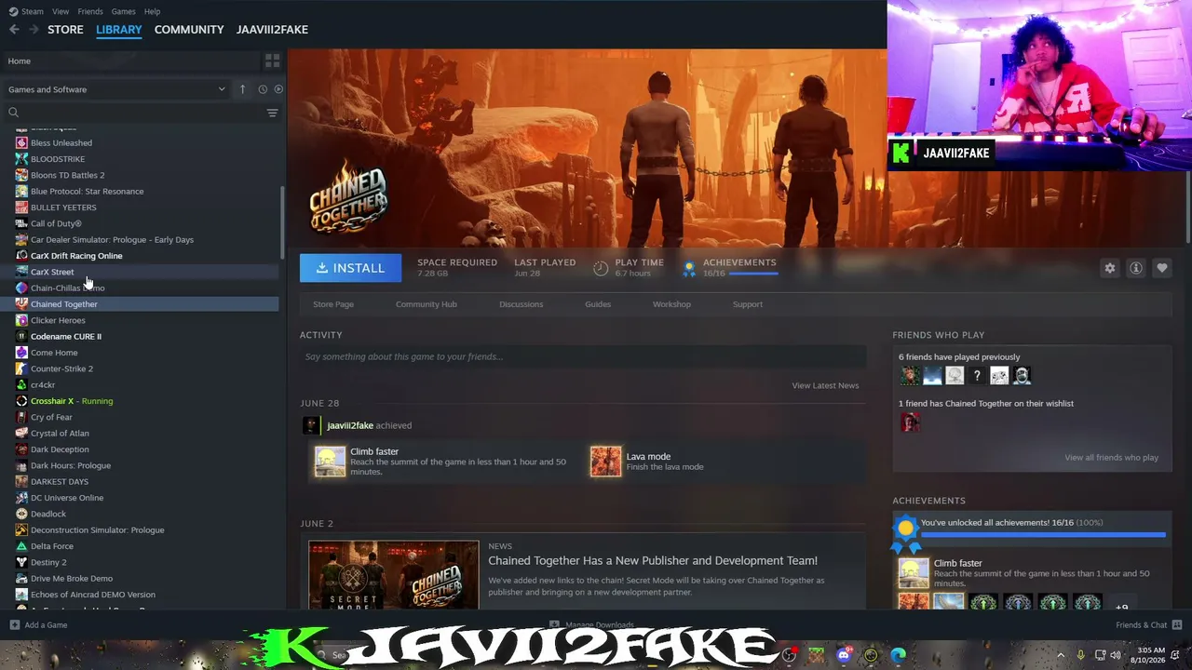Click the Manage Downloads icon

554,625
